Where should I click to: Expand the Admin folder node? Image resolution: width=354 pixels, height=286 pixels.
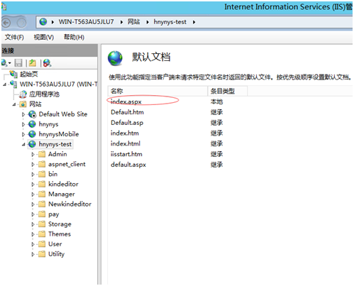tap(33, 155)
